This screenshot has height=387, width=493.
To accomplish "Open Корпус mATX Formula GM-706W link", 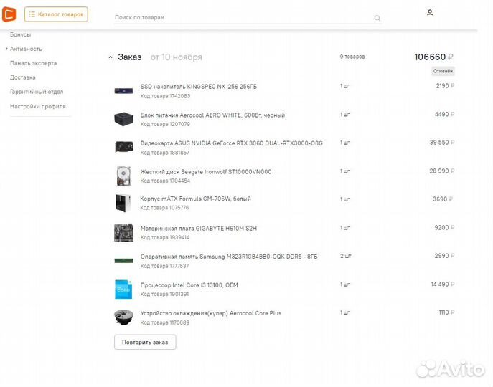I will (x=196, y=199).
